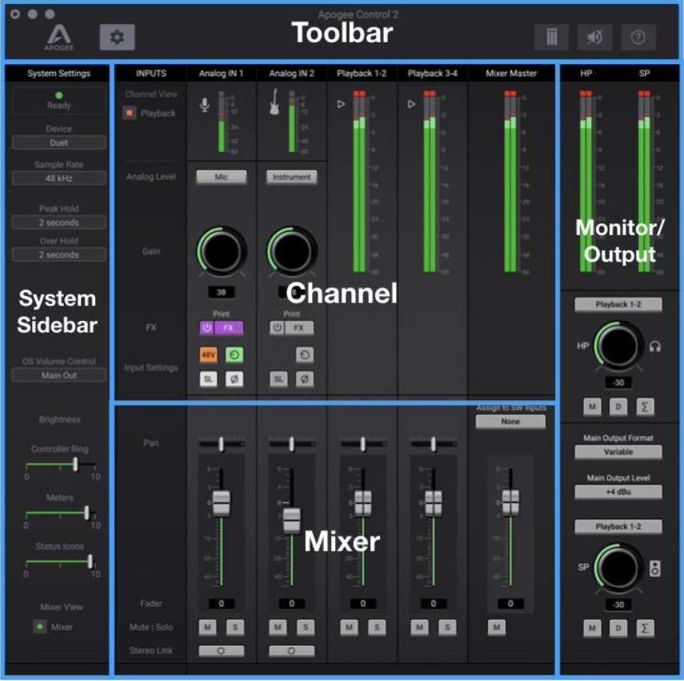684x681 pixels.
Task: Solo the Playback 1-2 channel
Action: (x=377, y=628)
